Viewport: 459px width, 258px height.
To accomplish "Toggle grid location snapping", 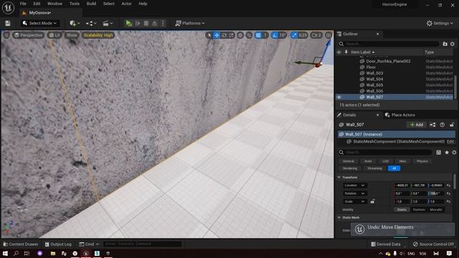I will 258,35.
